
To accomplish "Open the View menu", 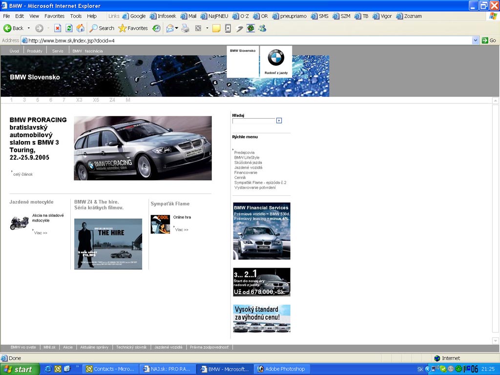I will (34, 16).
